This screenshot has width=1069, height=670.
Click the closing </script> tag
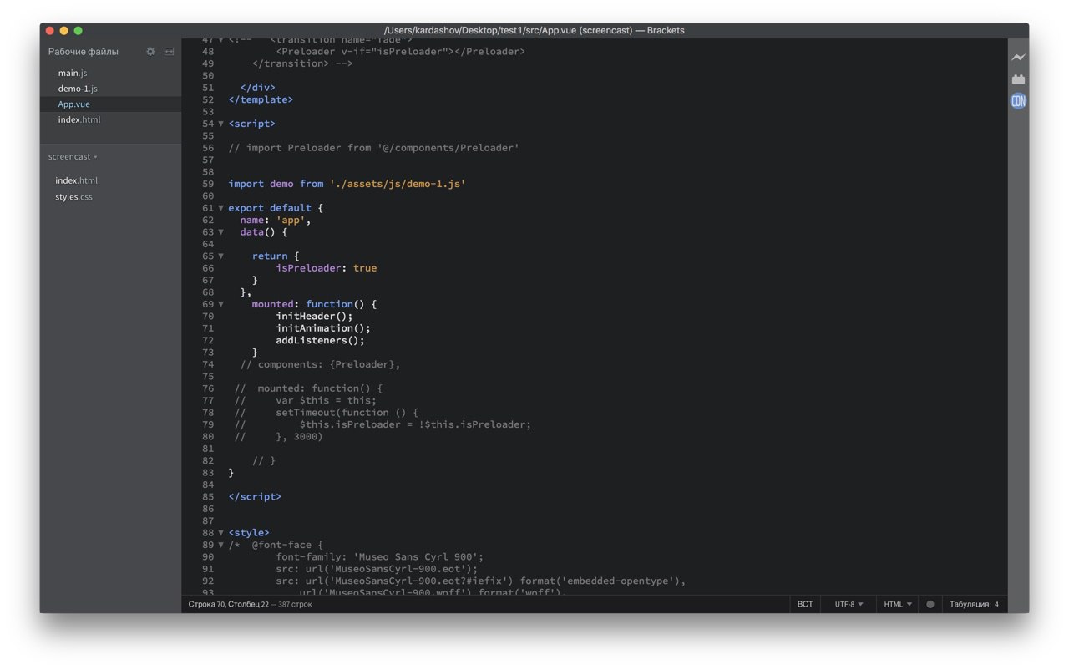[255, 497]
